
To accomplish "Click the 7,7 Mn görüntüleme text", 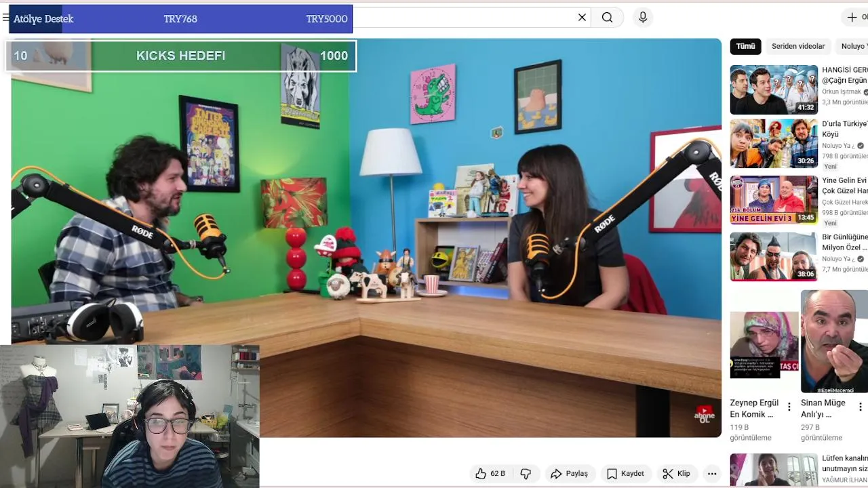I will [845, 269].
